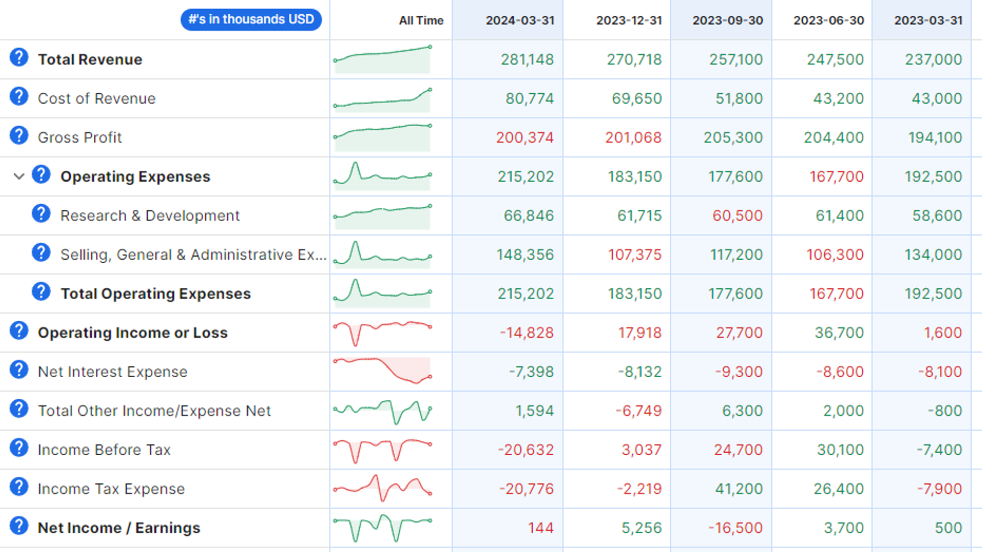Click help icon for Operating Income or Loss
This screenshot has height=552, width=982.
tap(19, 331)
